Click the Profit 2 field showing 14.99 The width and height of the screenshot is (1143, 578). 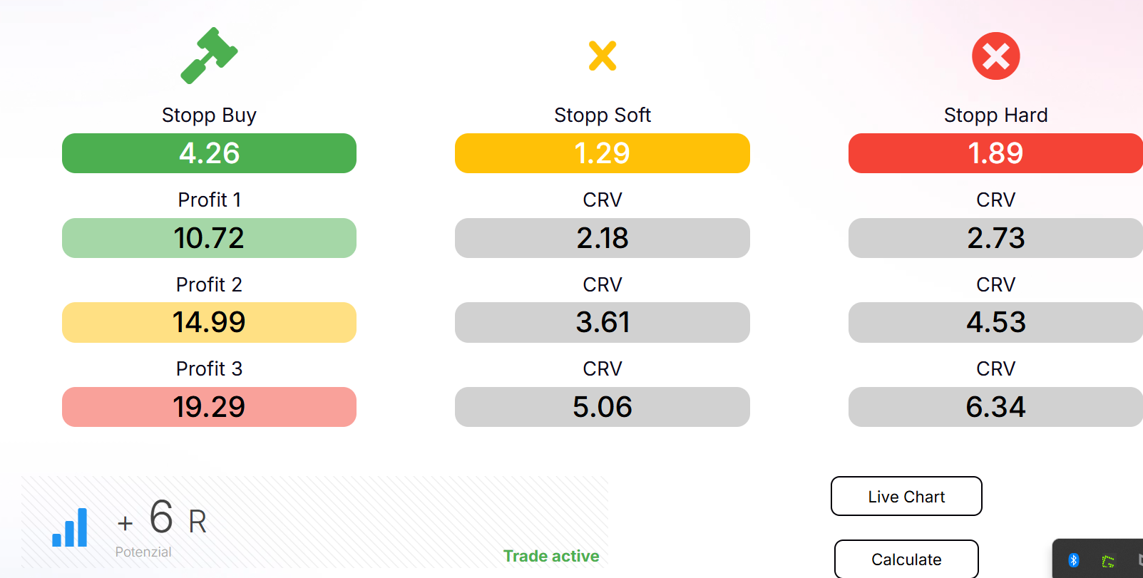[209, 322]
